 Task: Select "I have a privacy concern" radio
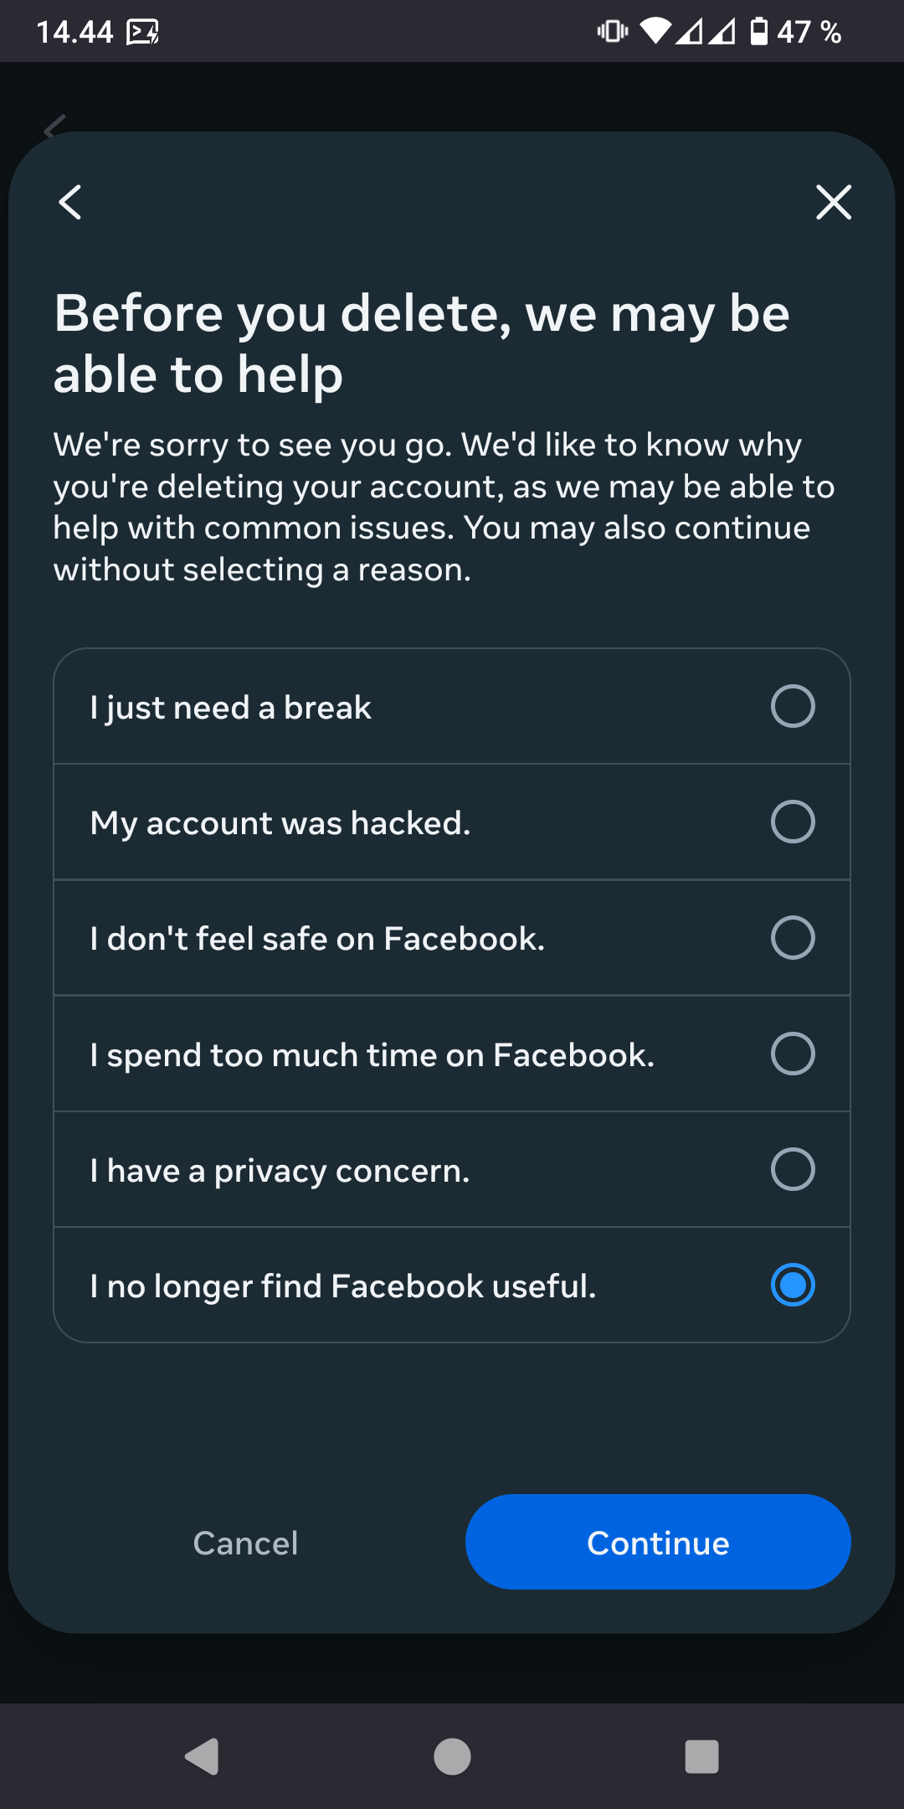pos(792,1169)
